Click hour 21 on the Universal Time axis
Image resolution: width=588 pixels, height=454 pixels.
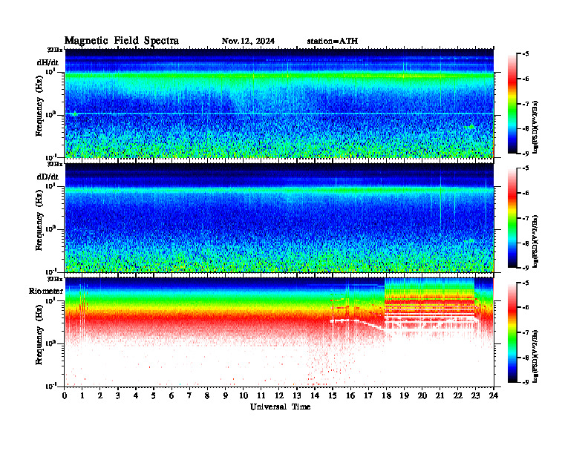(440, 396)
